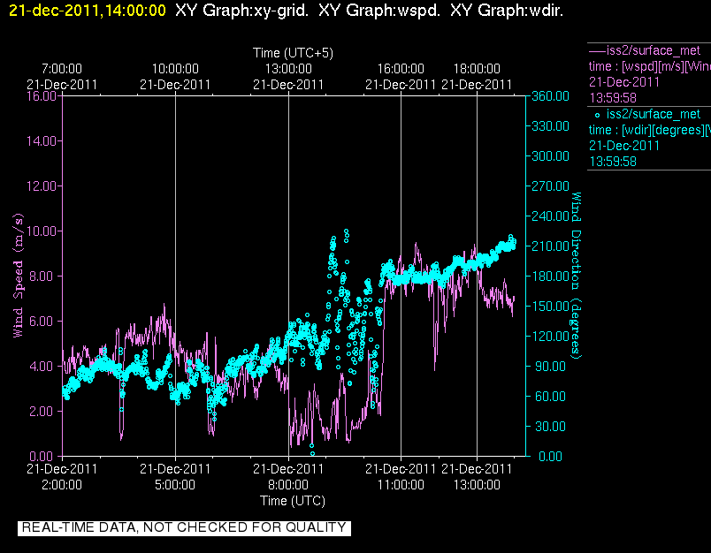The height and width of the screenshot is (553, 711).
Task: Click the 330.00 wind direction tick label
Action: click(550, 126)
